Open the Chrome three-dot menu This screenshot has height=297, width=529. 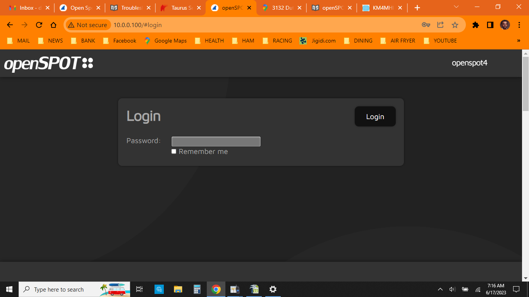pyautogui.click(x=519, y=24)
